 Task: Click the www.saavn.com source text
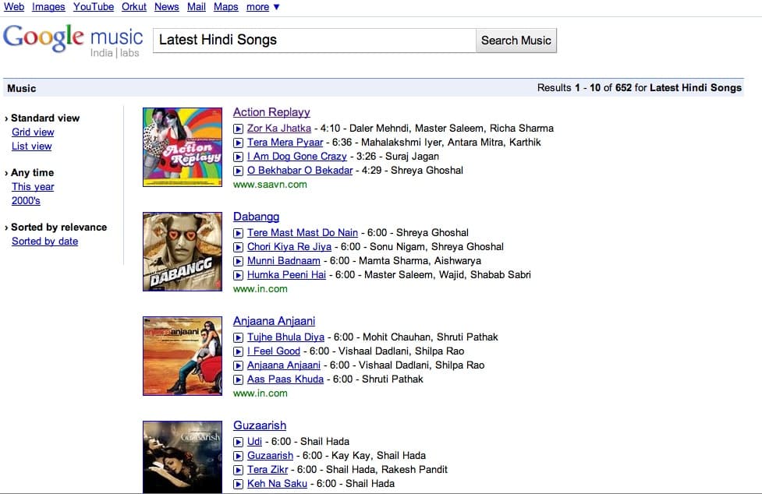click(270, 185)
